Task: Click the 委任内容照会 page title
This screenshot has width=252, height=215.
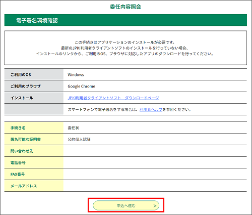Action: click(125, 7)
